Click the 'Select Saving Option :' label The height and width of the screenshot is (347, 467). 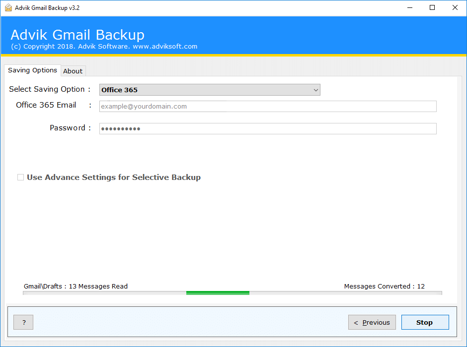[x=50, y=89]
